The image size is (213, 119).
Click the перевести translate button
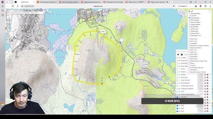tap(183, 6)
